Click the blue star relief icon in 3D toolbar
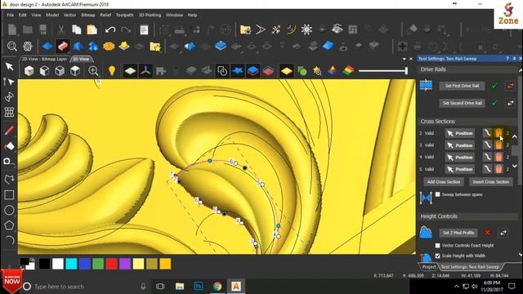 238,71
